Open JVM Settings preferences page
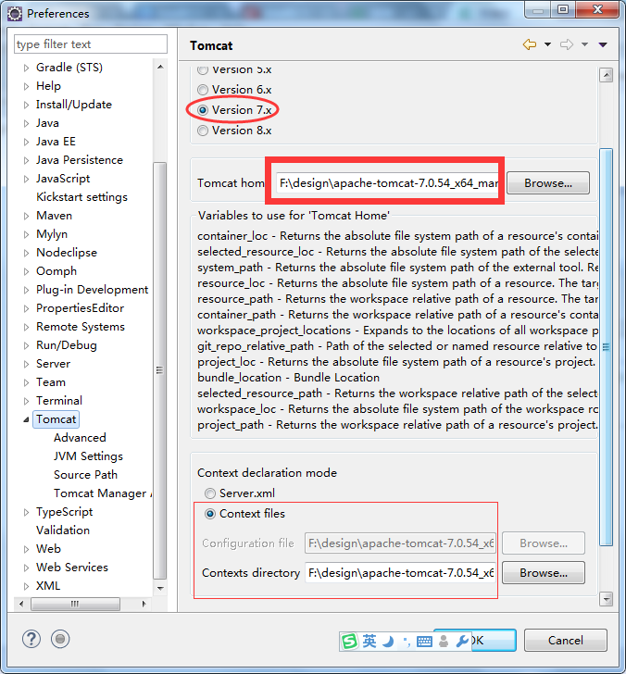This screenshot has height=674, width=626. pos(88,456)
